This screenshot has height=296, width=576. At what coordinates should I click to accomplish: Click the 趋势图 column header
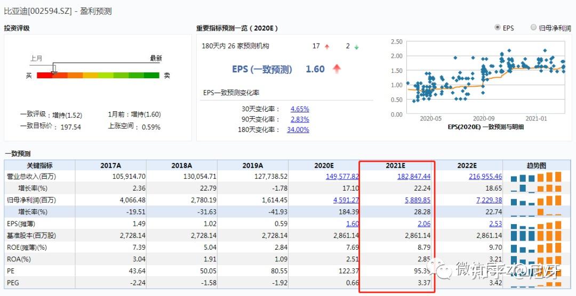click(x=537, y=166)
